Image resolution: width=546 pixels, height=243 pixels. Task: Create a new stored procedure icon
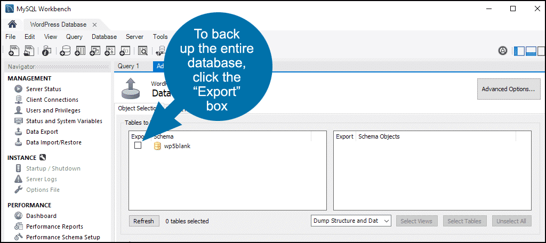tap(110, 51)
